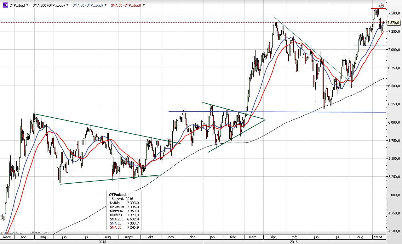Click the 4 500,0 price axis label

pos(394,231)
